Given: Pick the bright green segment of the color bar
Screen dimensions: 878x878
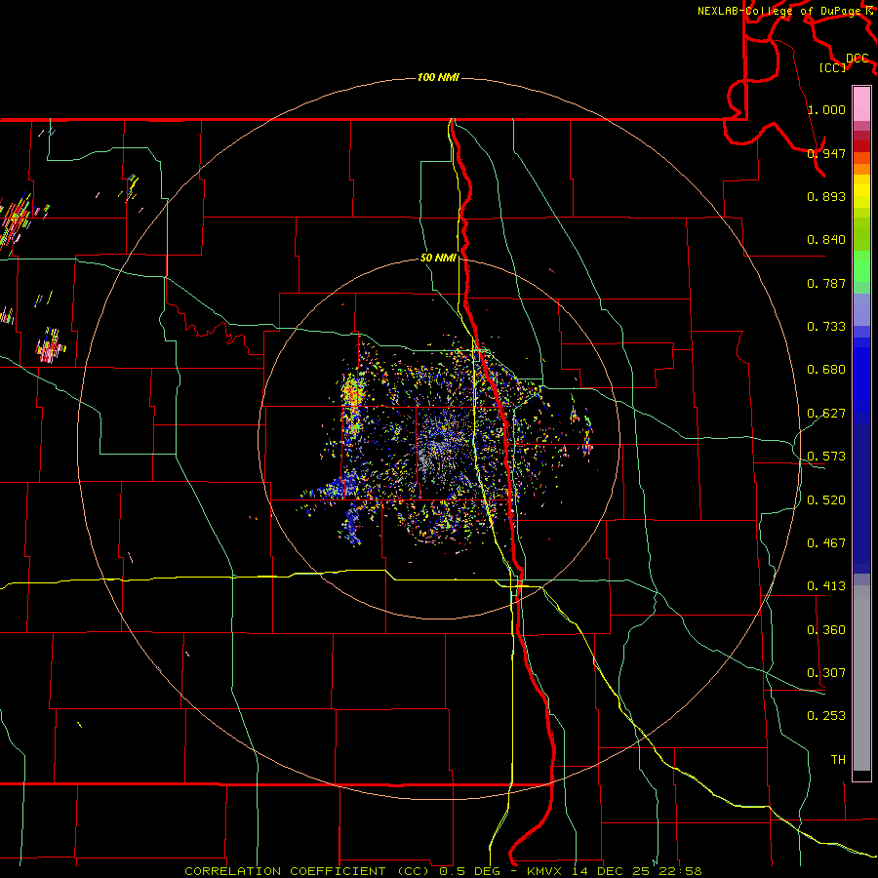Looking at the screenshot, I should [861, 266].
